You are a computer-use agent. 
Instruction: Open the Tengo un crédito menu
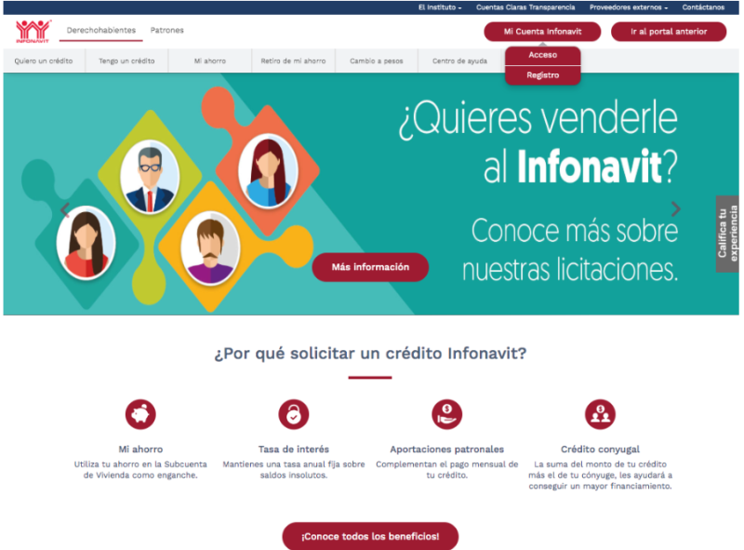pos(126,60)
